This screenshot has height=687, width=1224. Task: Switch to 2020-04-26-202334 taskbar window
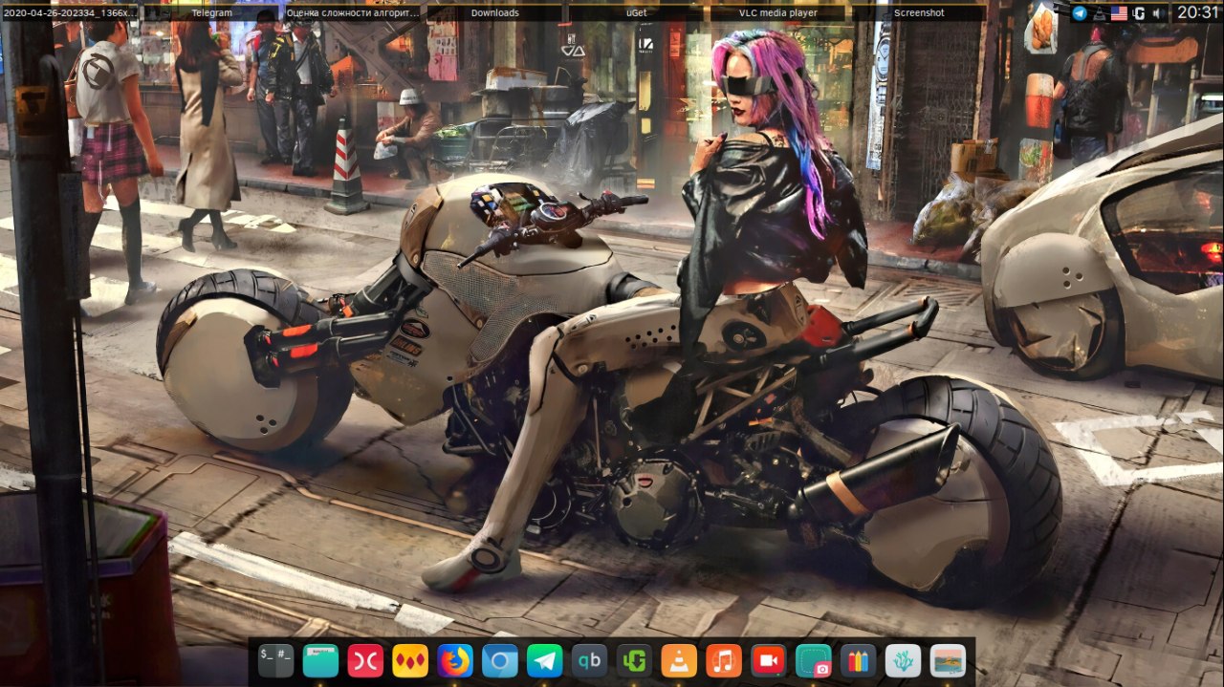[x=71, y=12]
